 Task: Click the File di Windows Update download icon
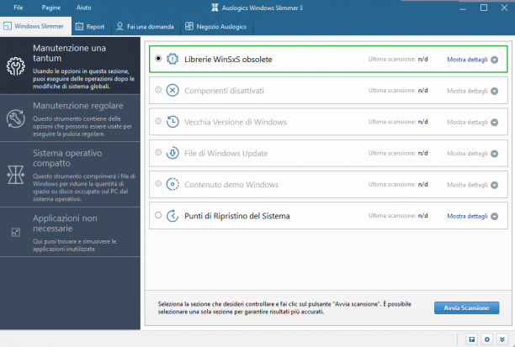(x=173, y=153)
